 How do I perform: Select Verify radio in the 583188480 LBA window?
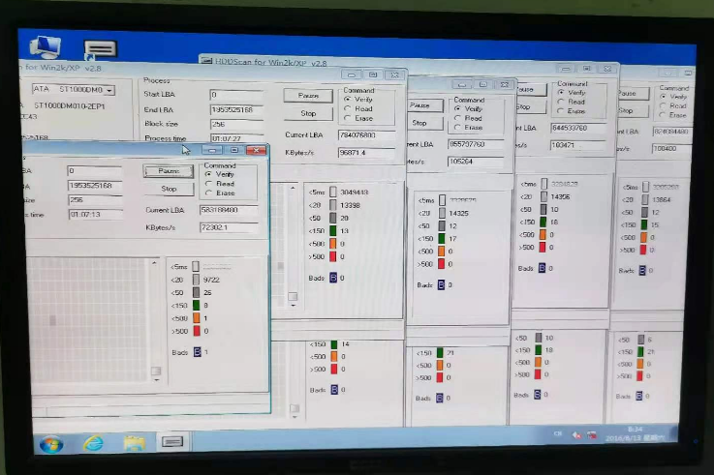pyautogui.click(x=208, y=174)
